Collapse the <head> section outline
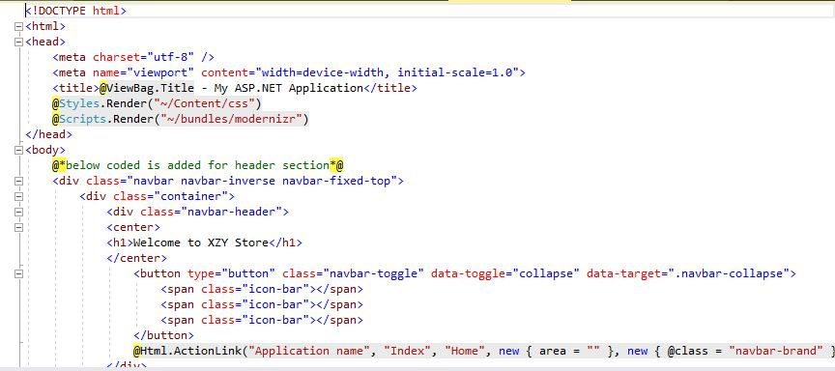This screenshot has height=371, width=835. [19, 42]
